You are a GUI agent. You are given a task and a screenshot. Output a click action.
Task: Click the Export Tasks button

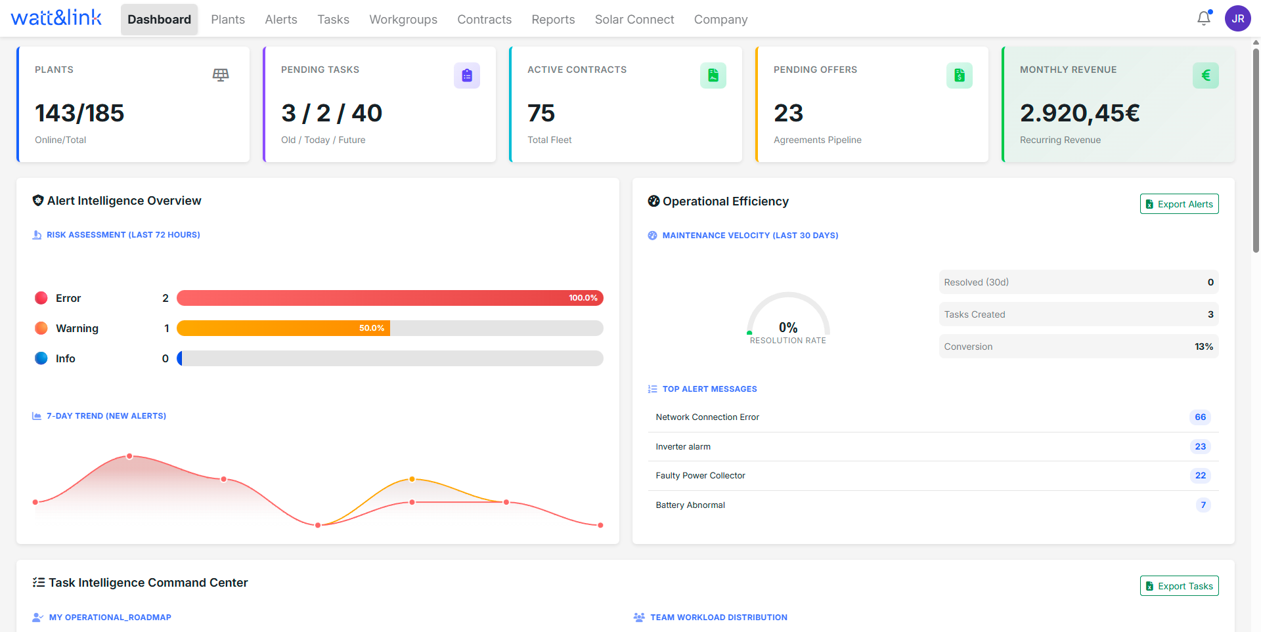[1179, 585]
